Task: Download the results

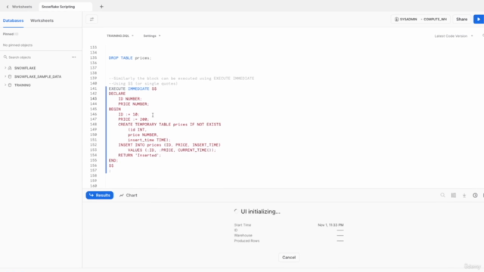Action: coord(464,195)
